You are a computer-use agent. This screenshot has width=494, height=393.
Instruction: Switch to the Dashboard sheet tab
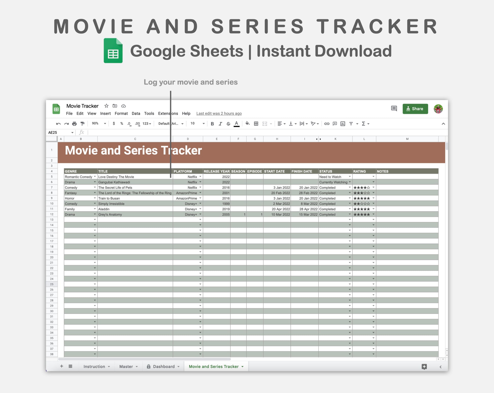163,366
